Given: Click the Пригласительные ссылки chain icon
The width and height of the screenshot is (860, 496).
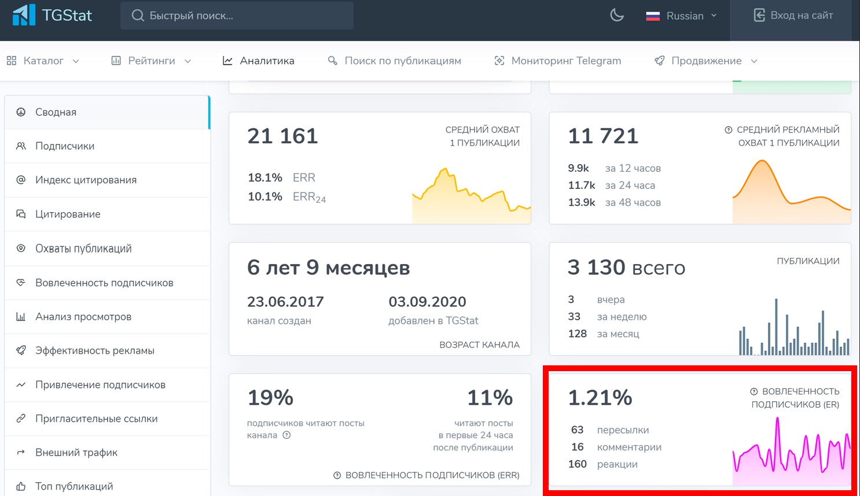Looking at the screenshot, I should tap(21, 418).
